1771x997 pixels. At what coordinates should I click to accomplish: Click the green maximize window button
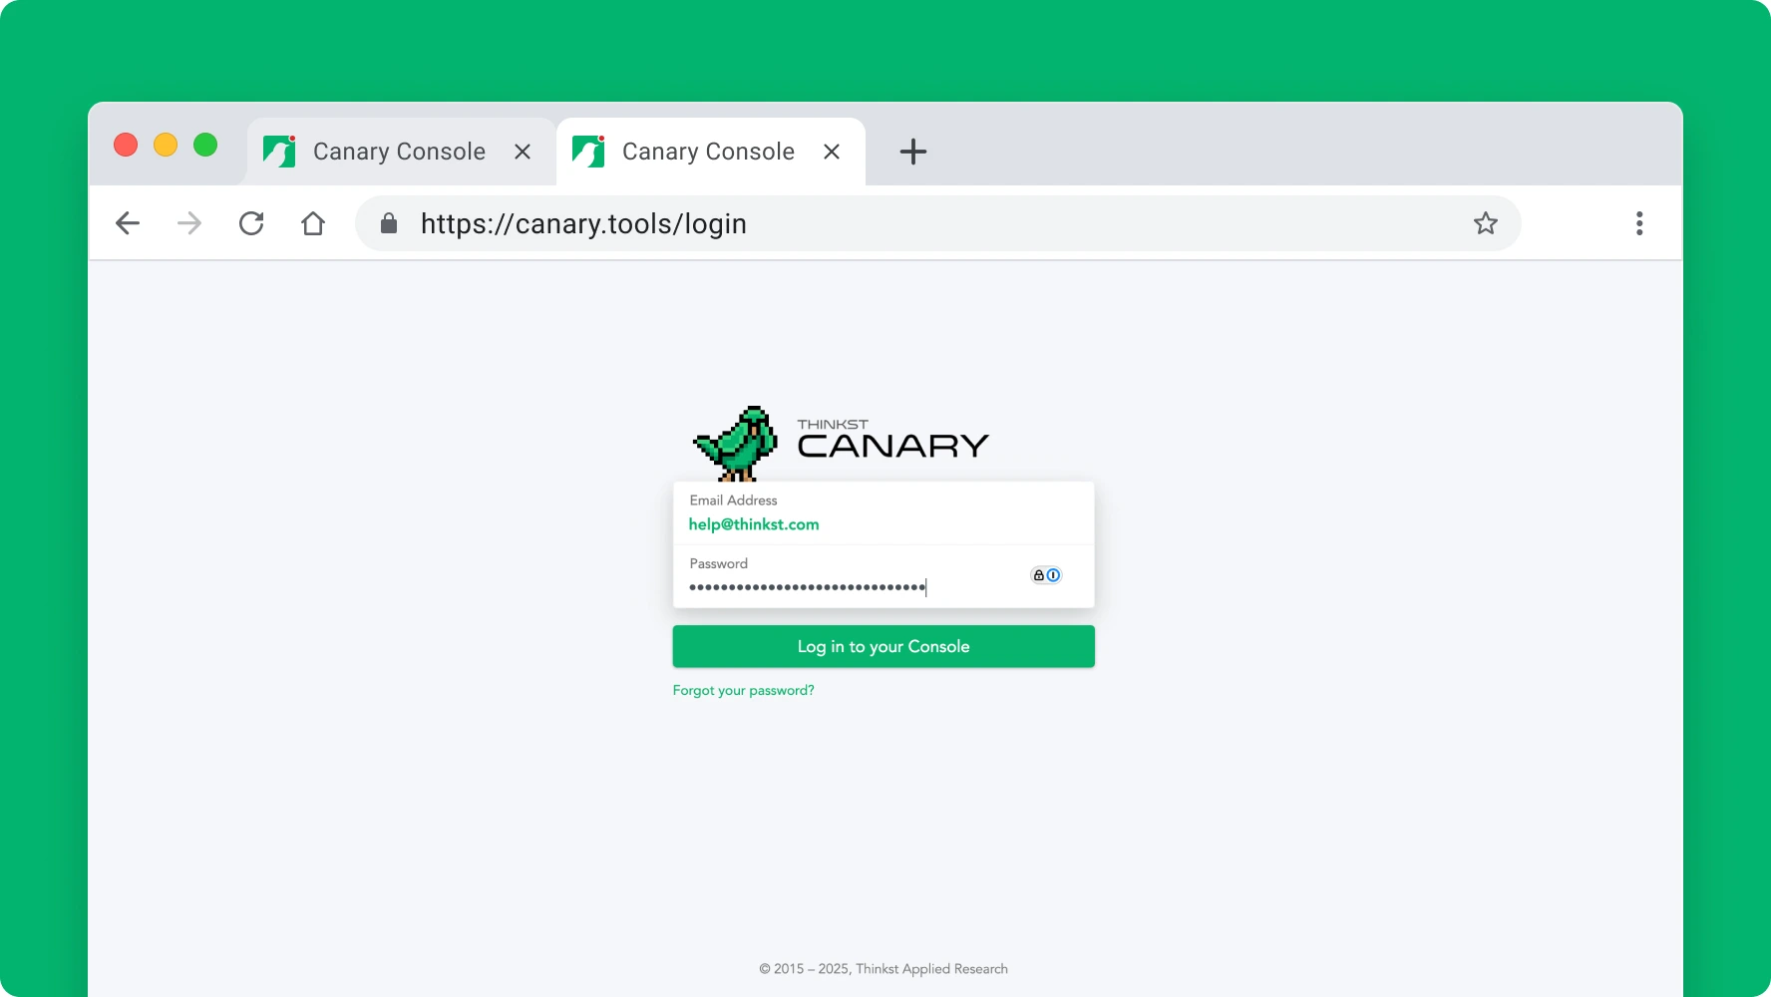tap(205, 145)
